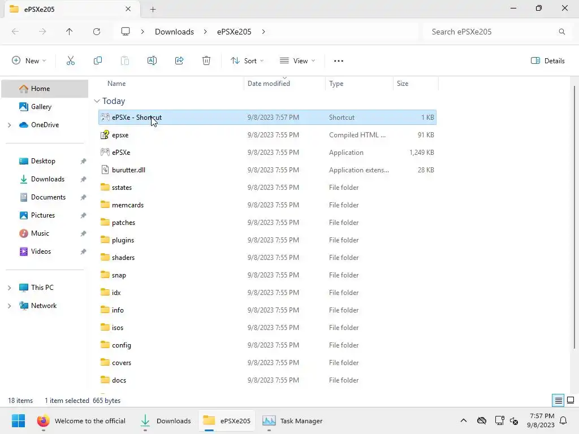
Task: Open chevron between Downloads and ePSXe205
Action: (205, 32)
